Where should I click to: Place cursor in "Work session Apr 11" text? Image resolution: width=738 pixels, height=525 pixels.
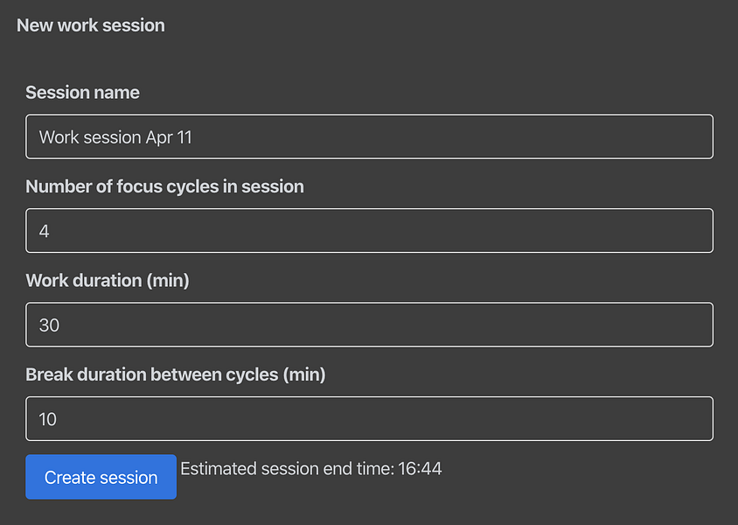[x=115, y=137]
